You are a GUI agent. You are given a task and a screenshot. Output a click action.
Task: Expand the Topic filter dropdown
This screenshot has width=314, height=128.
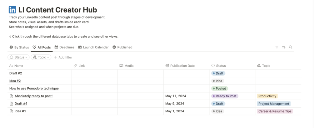41,57
